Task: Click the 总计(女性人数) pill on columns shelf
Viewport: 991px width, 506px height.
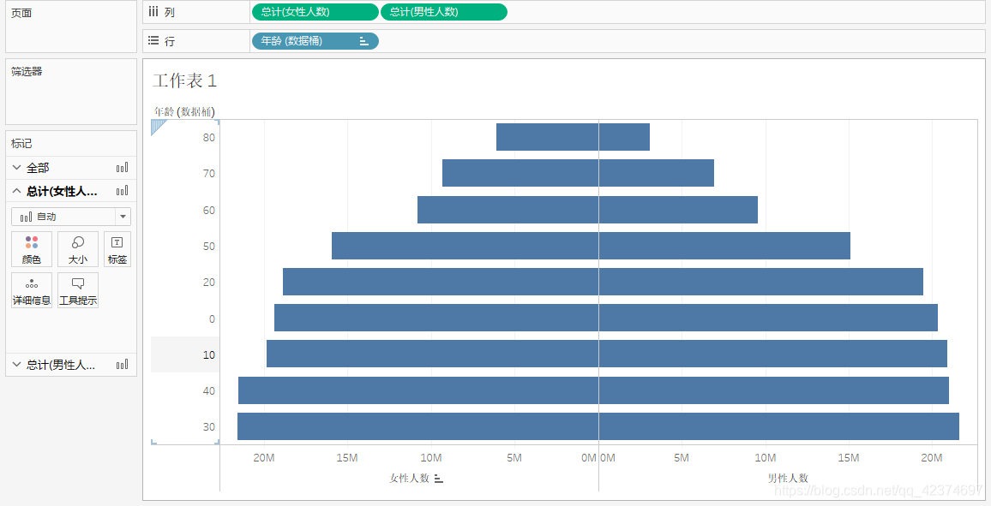Action: 315,12
